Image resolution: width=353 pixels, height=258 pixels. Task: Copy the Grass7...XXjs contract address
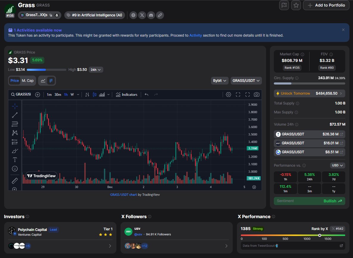tap(51, 15)
